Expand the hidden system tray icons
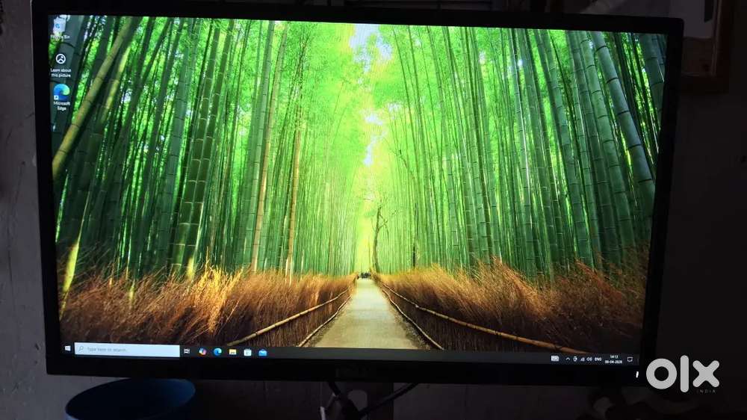This screenshot has height=420, width=747. [567, 359]
